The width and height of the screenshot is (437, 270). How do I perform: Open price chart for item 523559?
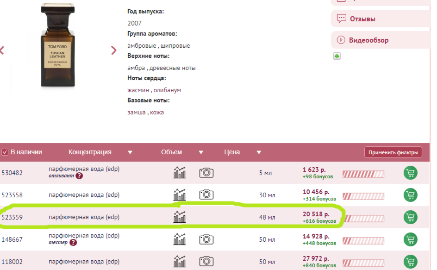pyautogui.click(x=180, y=217)
